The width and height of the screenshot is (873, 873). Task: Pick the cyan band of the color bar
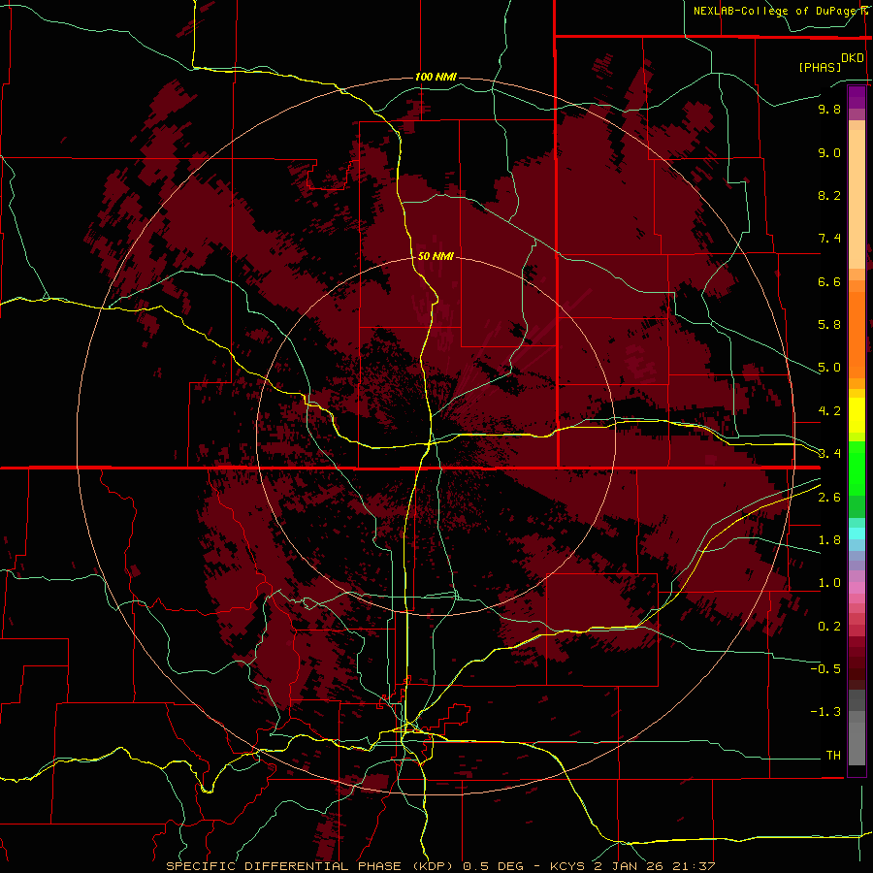857,533
